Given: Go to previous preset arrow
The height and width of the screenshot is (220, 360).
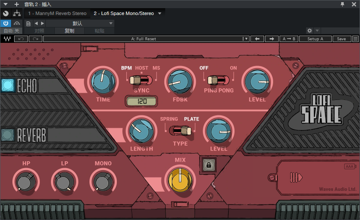Looking at the screenshot, I should (36, 23).
